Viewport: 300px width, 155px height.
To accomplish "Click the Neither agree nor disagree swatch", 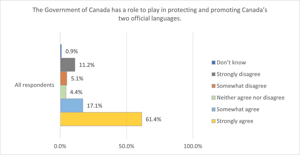I will 213,98.
